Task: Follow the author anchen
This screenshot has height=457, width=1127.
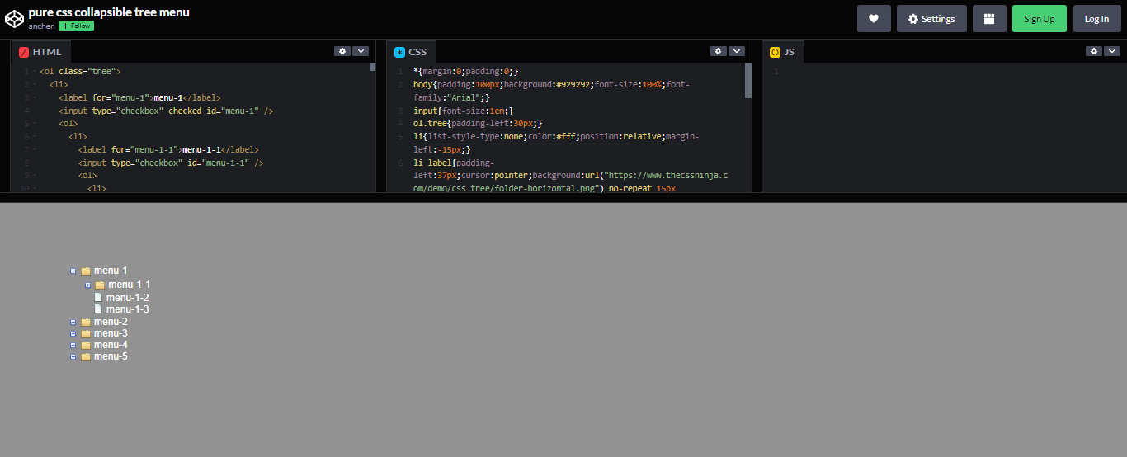Action: point(76,26)
